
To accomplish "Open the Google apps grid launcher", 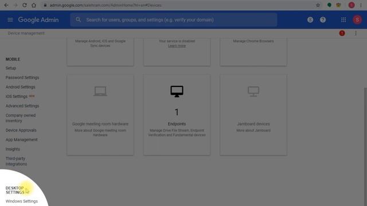I will pyautogui.click(x=343, y=20).
